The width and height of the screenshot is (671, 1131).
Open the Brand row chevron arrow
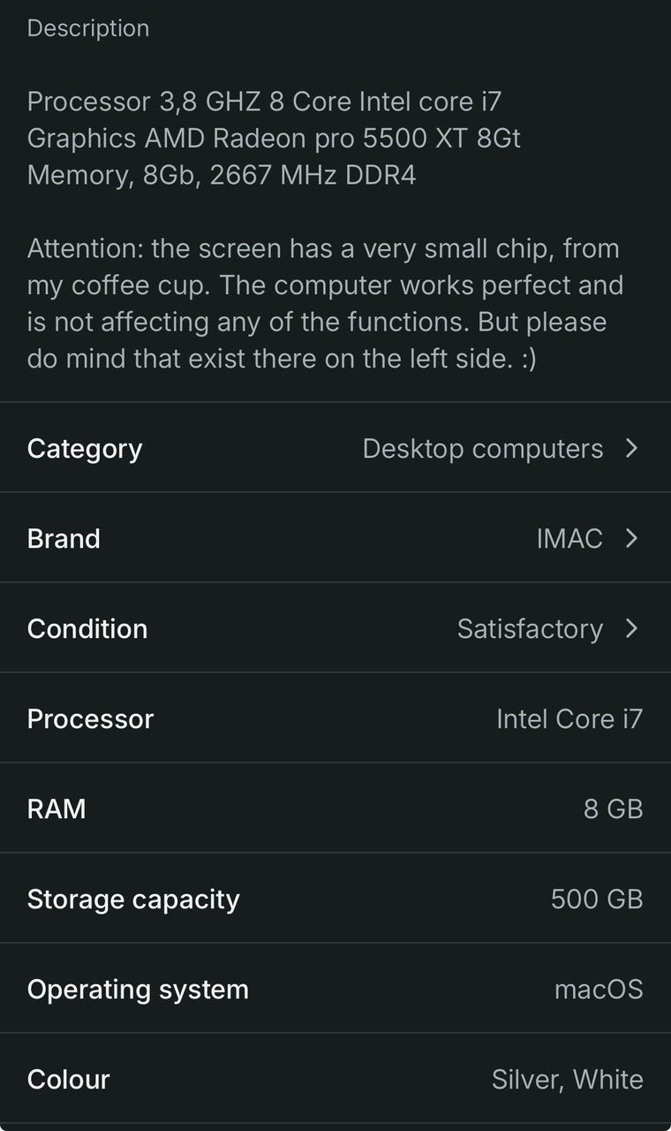click(x=631, y=538)
